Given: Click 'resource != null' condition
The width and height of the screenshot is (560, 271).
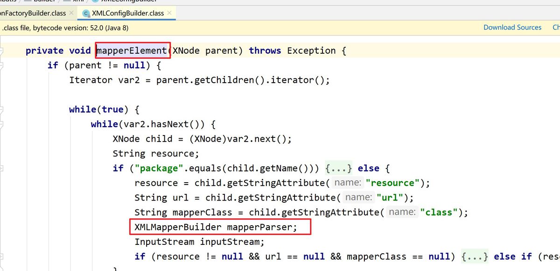Looking at the screenshot, I should tap(199, 257).
